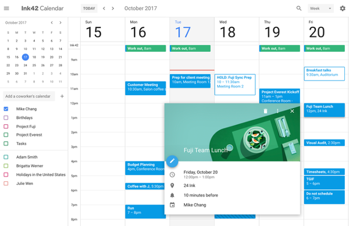This screenshot has width=349, height=226.
Task: Open event options three-dot menu
Action: tap(277, 111)
